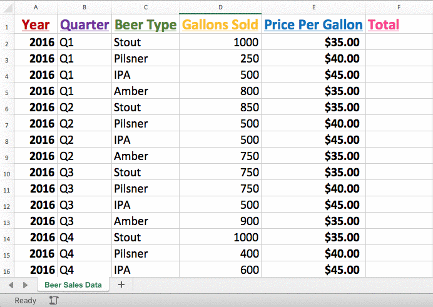Select the Price Per Gallon header cell
Screen dimensions: 433x307
click(313, 24)
